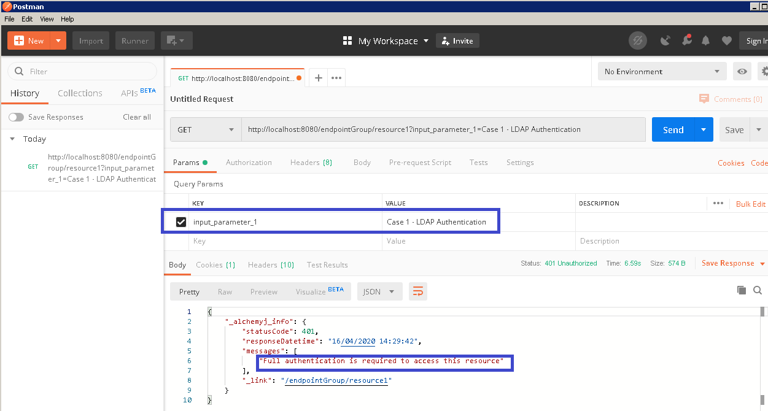Image resolution: width=768 pixels, height=411 pixels.
Task: Open settings via the wrench icon
Action: [686, 40]
